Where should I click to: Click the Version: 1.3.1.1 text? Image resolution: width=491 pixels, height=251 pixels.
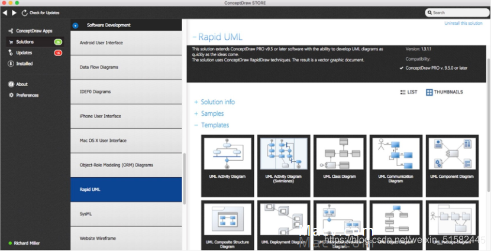tap(419, 49)
